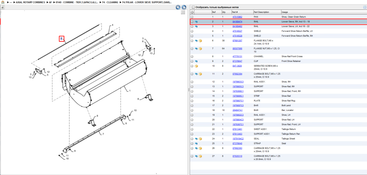Click callout 1 on the pan drawing
The width and height of the screenshot is (367, 175).
[x=130, y=91]
